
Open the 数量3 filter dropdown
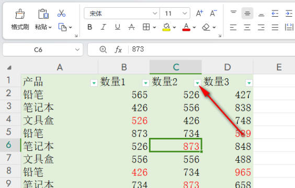coord(249,83)
